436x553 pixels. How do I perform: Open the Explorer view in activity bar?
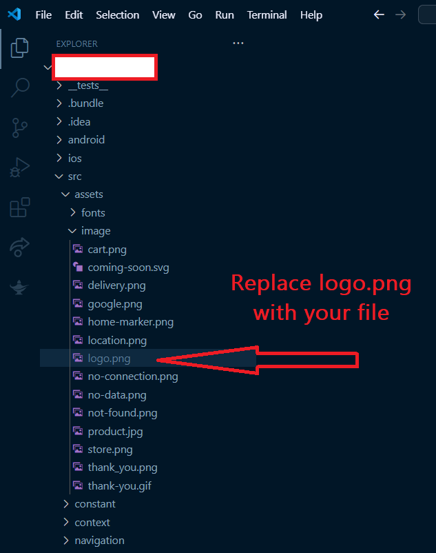[20, 48]
